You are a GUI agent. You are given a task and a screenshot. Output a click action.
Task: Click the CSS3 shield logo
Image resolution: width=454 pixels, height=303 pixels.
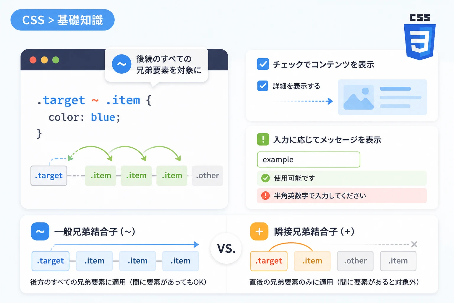coord(420,37)
